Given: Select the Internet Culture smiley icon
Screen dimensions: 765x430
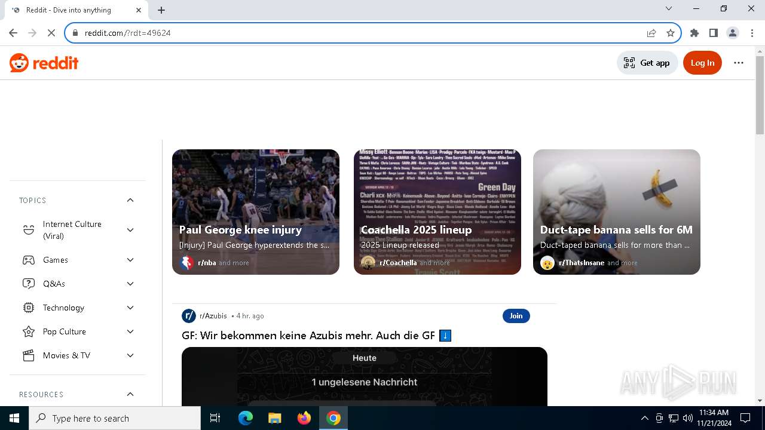Looking at the screenshot, I should pyautogui.click(x=29, y=230).
